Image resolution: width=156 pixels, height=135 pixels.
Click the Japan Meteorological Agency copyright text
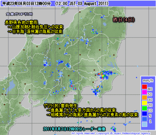point(111,133)
